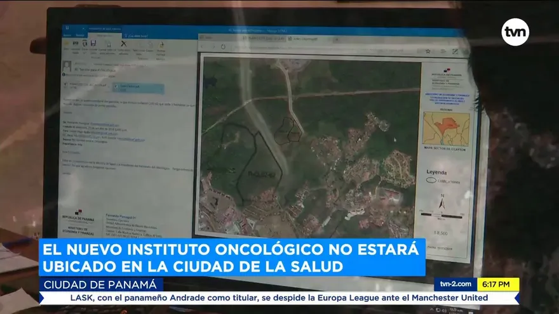
Task: Click the browser address bar
Action: point(323,49)
